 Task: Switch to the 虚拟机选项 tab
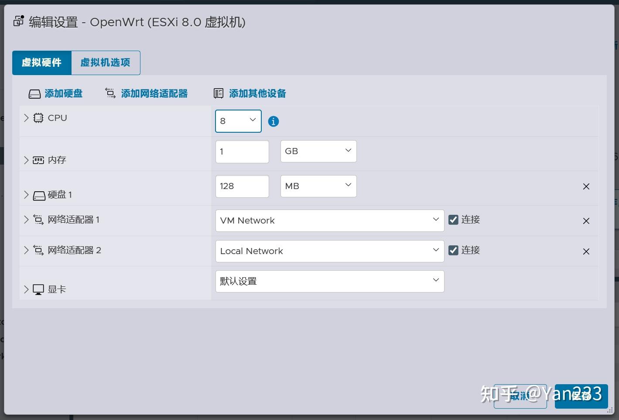tap(105, 62)
